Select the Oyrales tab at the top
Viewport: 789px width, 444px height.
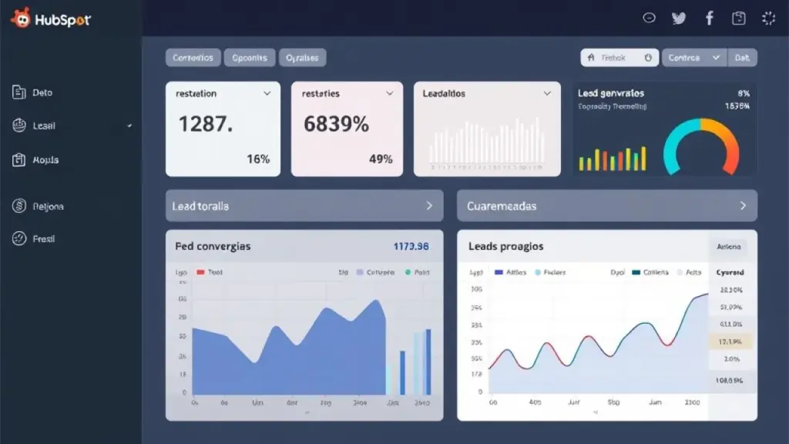302,57
